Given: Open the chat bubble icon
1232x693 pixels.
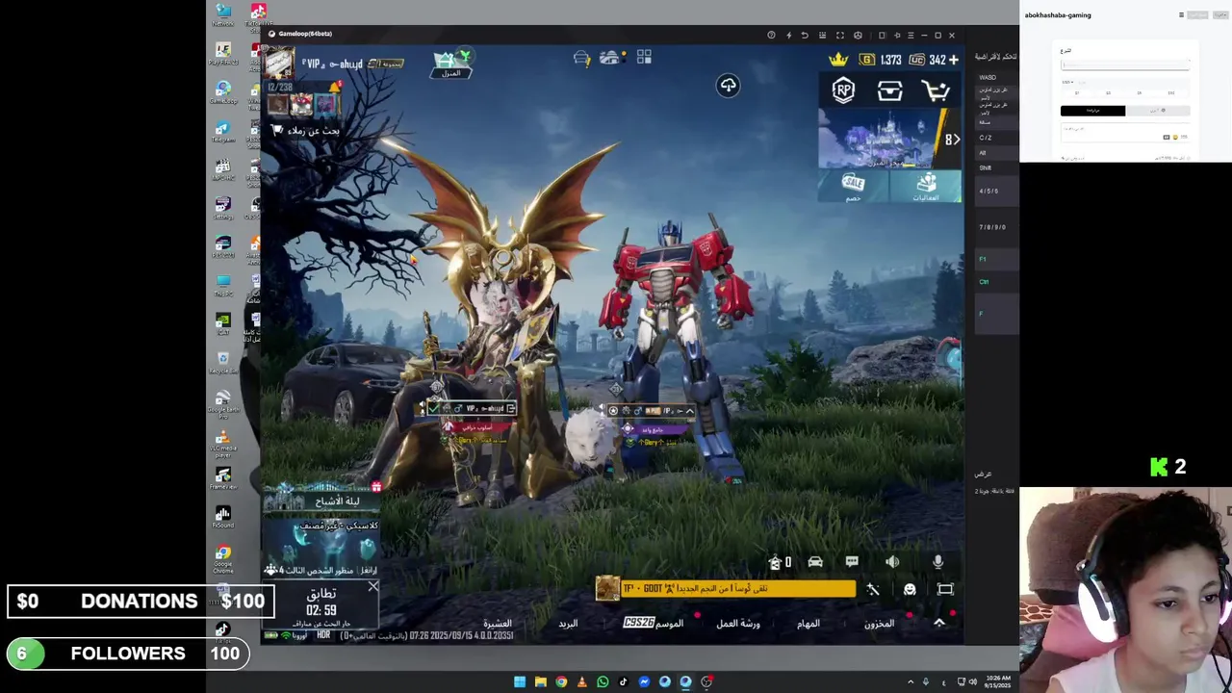Looking at the screenshot, I should coord(852,562).
